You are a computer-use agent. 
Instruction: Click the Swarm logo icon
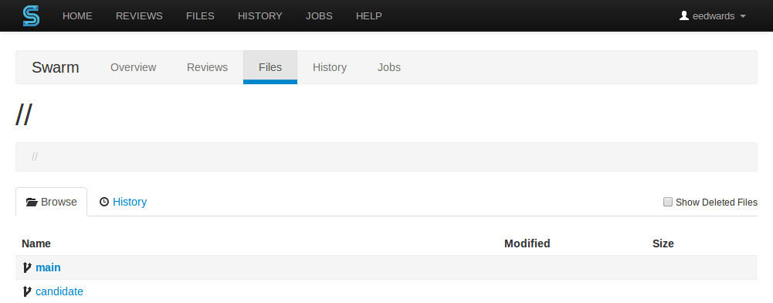tap(31, 15)
